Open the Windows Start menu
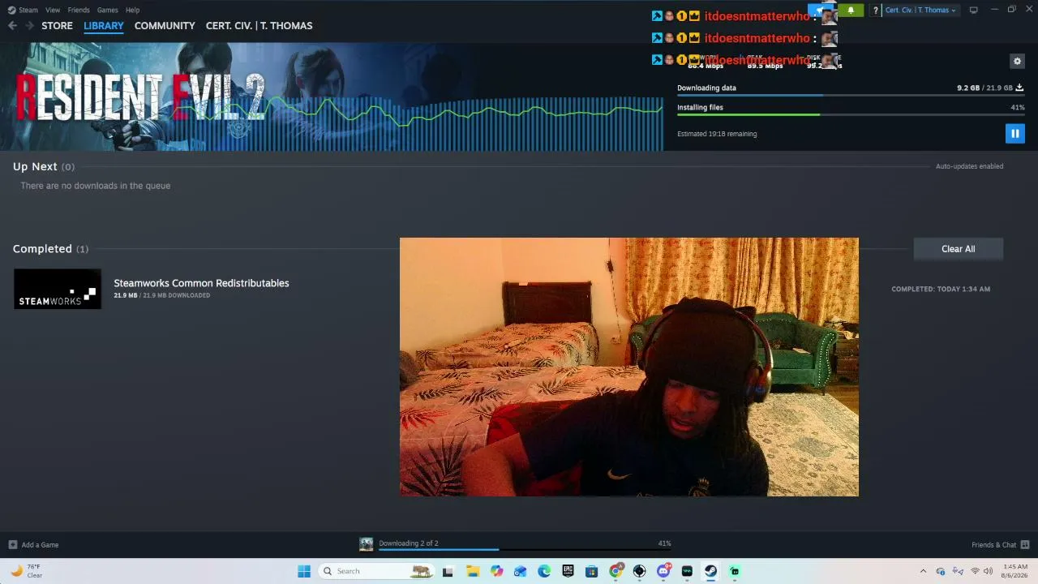The height and width of the screenshot is (584, 1038). point(304,571)
